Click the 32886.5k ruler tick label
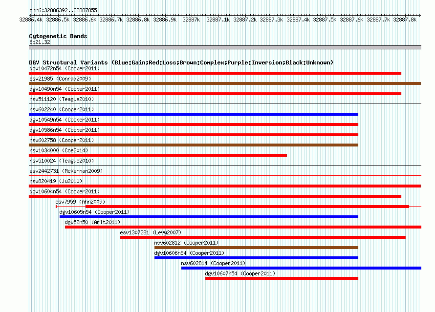This screenshot has width=435, height=312. [x=58, y=20]
